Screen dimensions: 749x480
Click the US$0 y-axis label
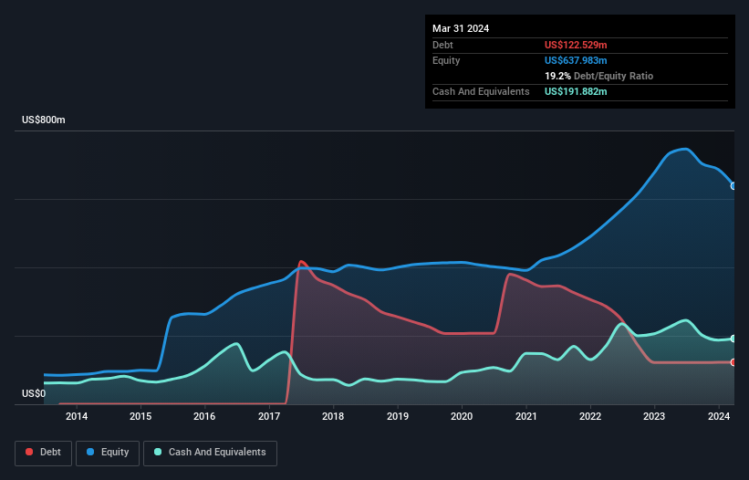pyautogui.click(x=34, y=393)
